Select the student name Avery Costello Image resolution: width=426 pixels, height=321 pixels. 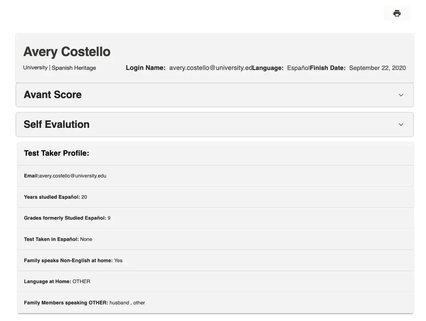(67, 52)
